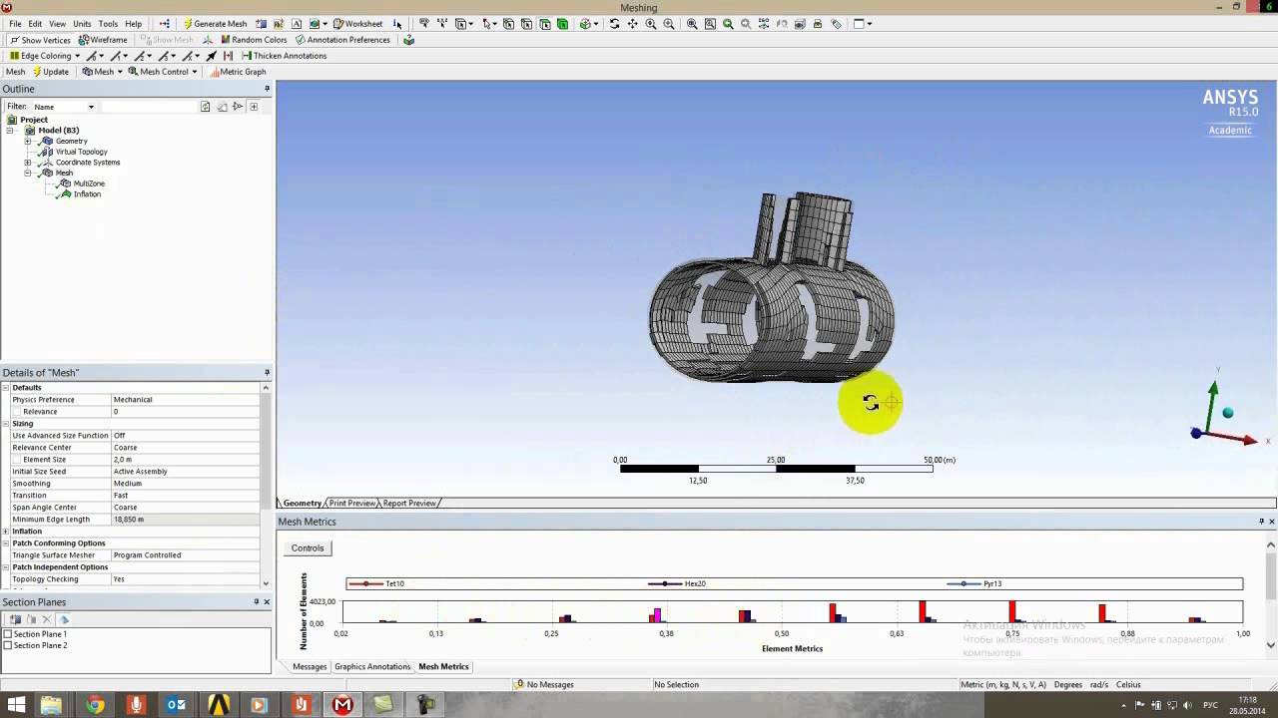Open Google Chrome from the taskbar
Screen dimensions: 1278x718
click(94, 705)
